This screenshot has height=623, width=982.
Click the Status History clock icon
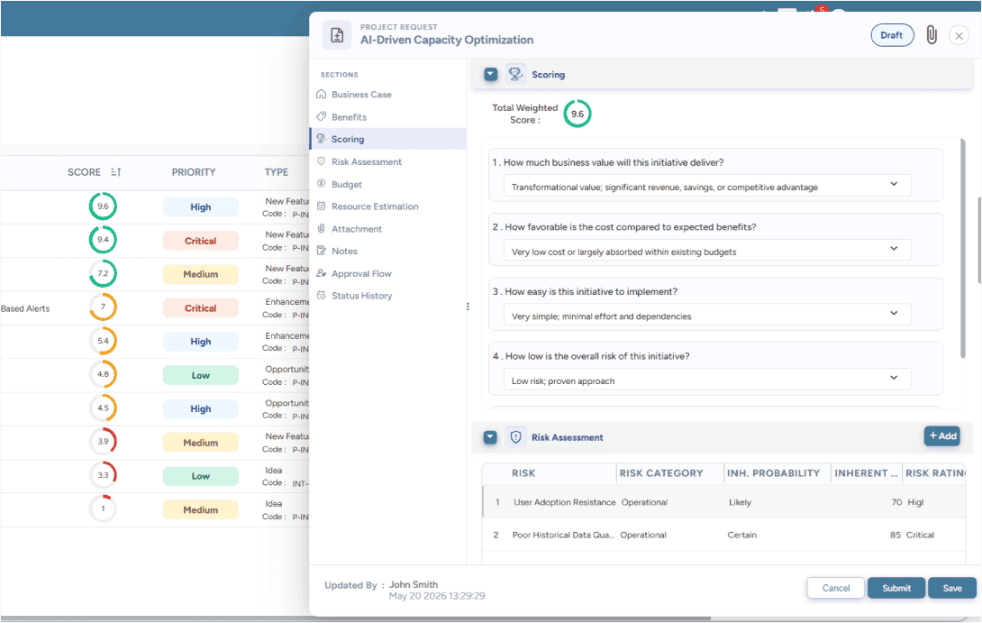coord(322,295)
